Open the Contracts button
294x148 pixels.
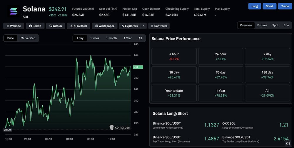pos(159,26)
